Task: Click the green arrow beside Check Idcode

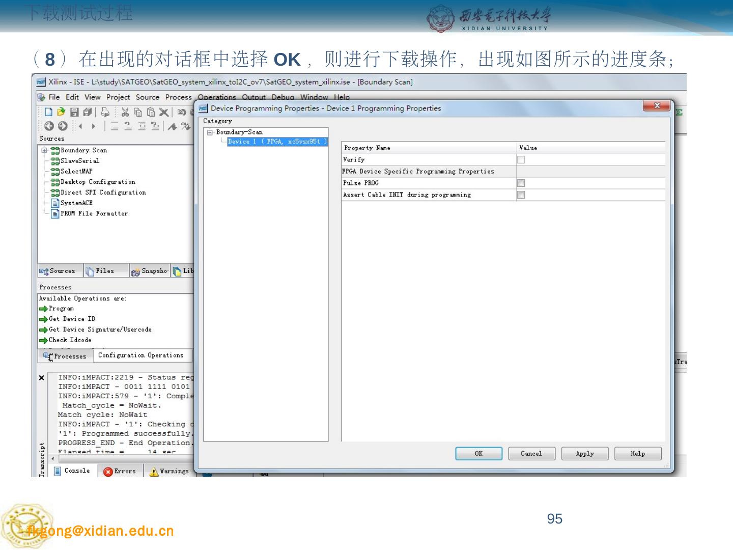Action: coord(43,340)
